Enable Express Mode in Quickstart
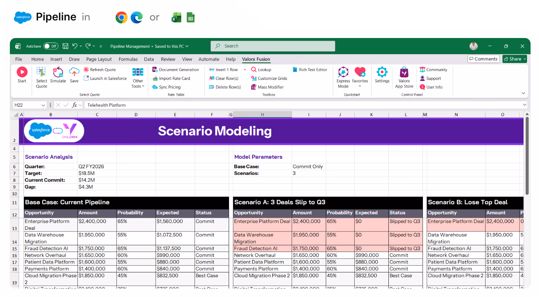The image size is (539, 297). pos(343,77)
